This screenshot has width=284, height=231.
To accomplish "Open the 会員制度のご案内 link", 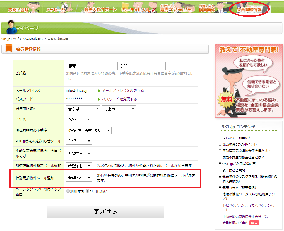I will tap(235, 223).
